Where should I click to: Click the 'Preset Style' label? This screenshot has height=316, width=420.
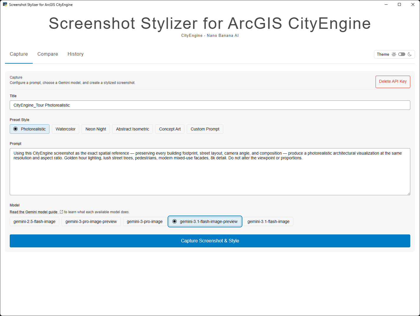coord(19,120)
